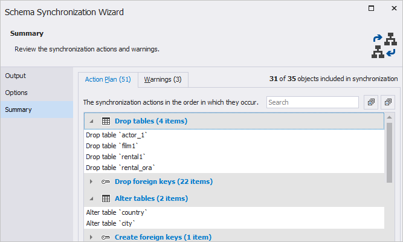This screenshot has height=242, width=403.
Task: Click the table icon beside Drop tables
Action: (x=106, y=121)
